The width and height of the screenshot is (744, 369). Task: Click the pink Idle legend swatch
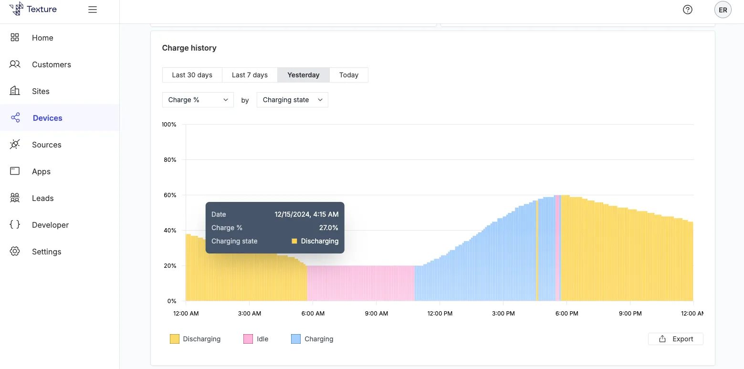[x=248, y=339]
